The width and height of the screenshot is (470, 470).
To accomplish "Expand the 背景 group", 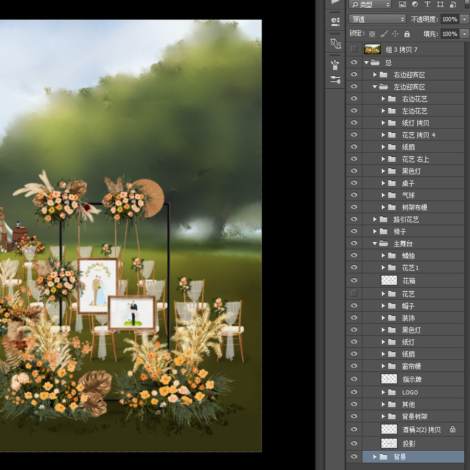I will [x=374, y=456].
